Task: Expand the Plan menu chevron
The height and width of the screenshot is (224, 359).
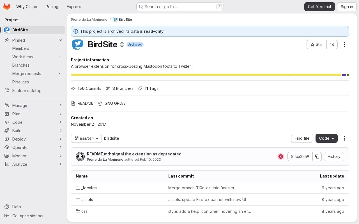Action: (x=61, y=114)
